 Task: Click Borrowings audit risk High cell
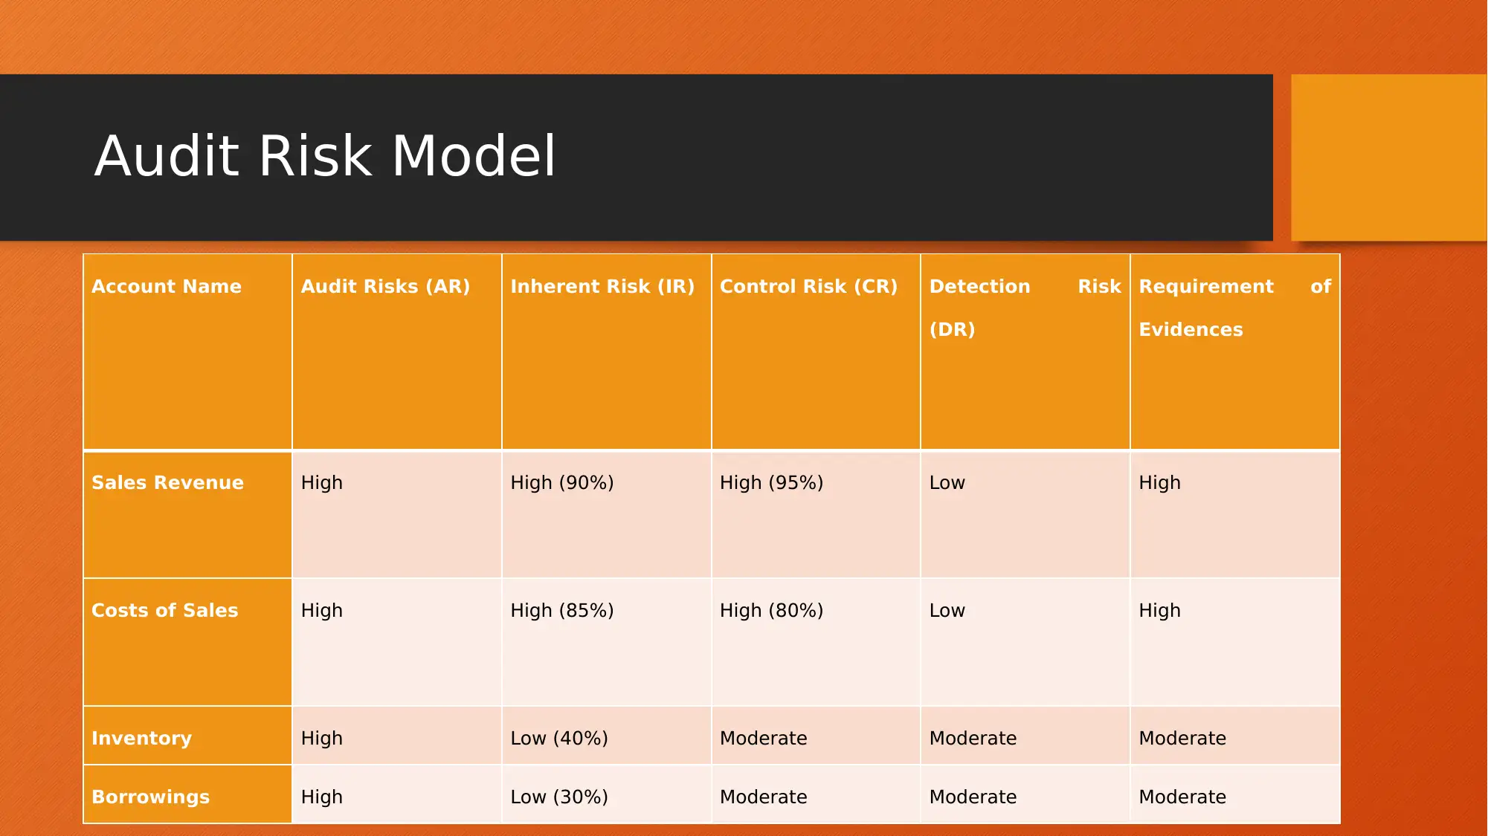coord(397,794)
